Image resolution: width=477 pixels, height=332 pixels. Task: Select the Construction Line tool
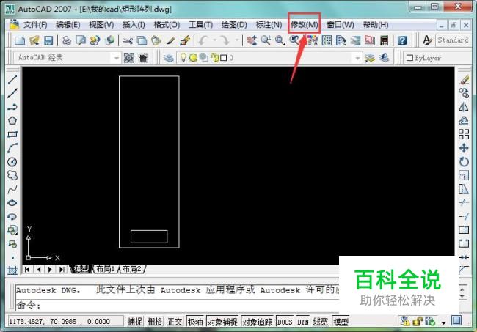[x=12, y=93]
